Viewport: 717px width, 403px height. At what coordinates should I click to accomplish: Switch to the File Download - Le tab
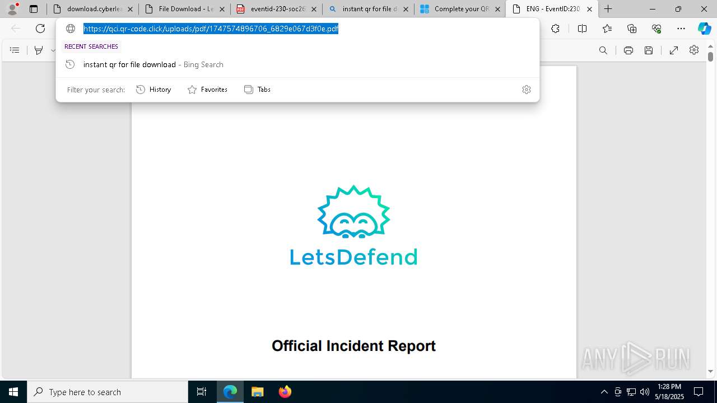[x=184, y=9]
